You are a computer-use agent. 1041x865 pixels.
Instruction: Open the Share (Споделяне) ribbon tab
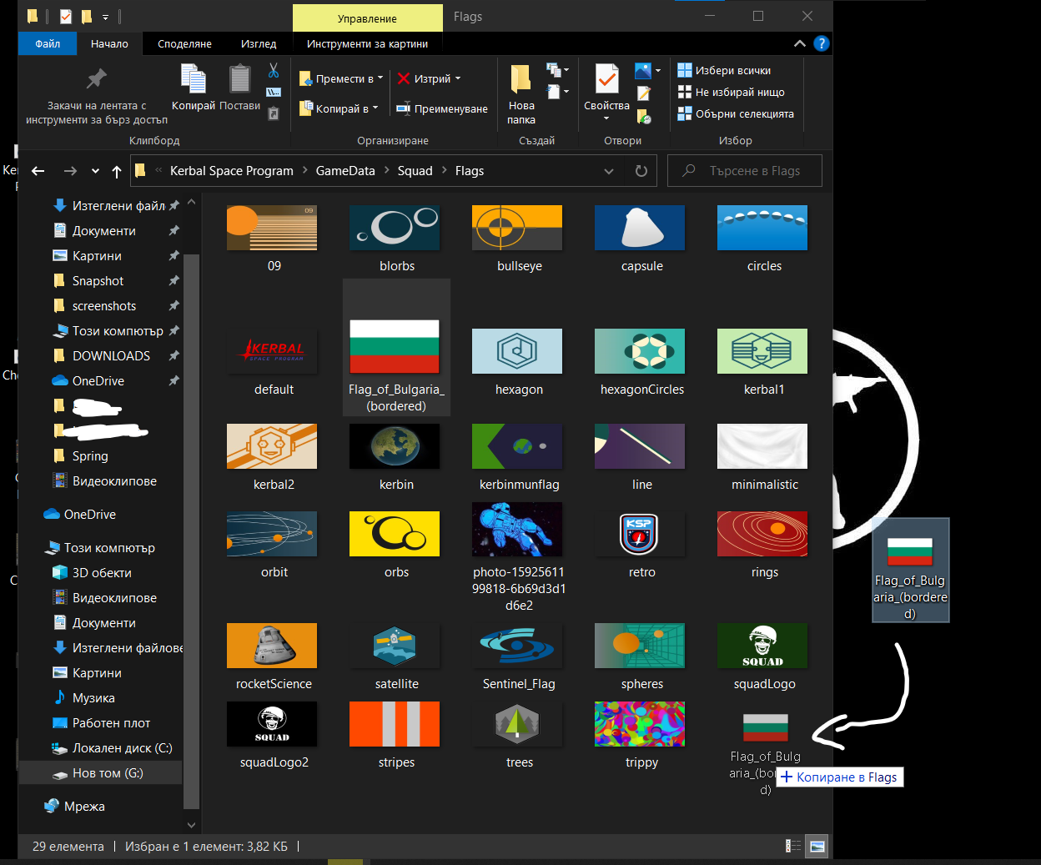pyautogui.click(x=184, y=43)
